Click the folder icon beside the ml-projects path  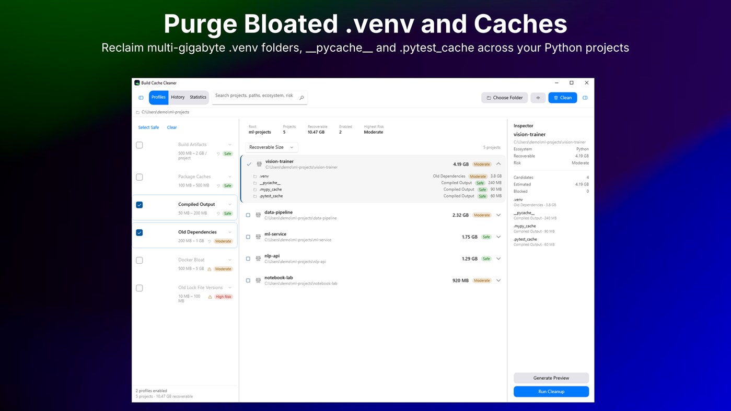point(137,112)
